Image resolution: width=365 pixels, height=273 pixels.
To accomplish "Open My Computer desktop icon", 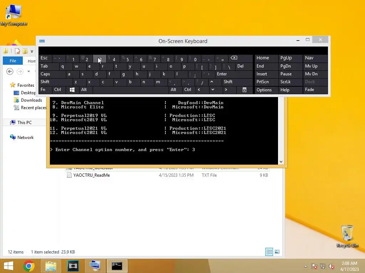I will (x=14, y=15).
